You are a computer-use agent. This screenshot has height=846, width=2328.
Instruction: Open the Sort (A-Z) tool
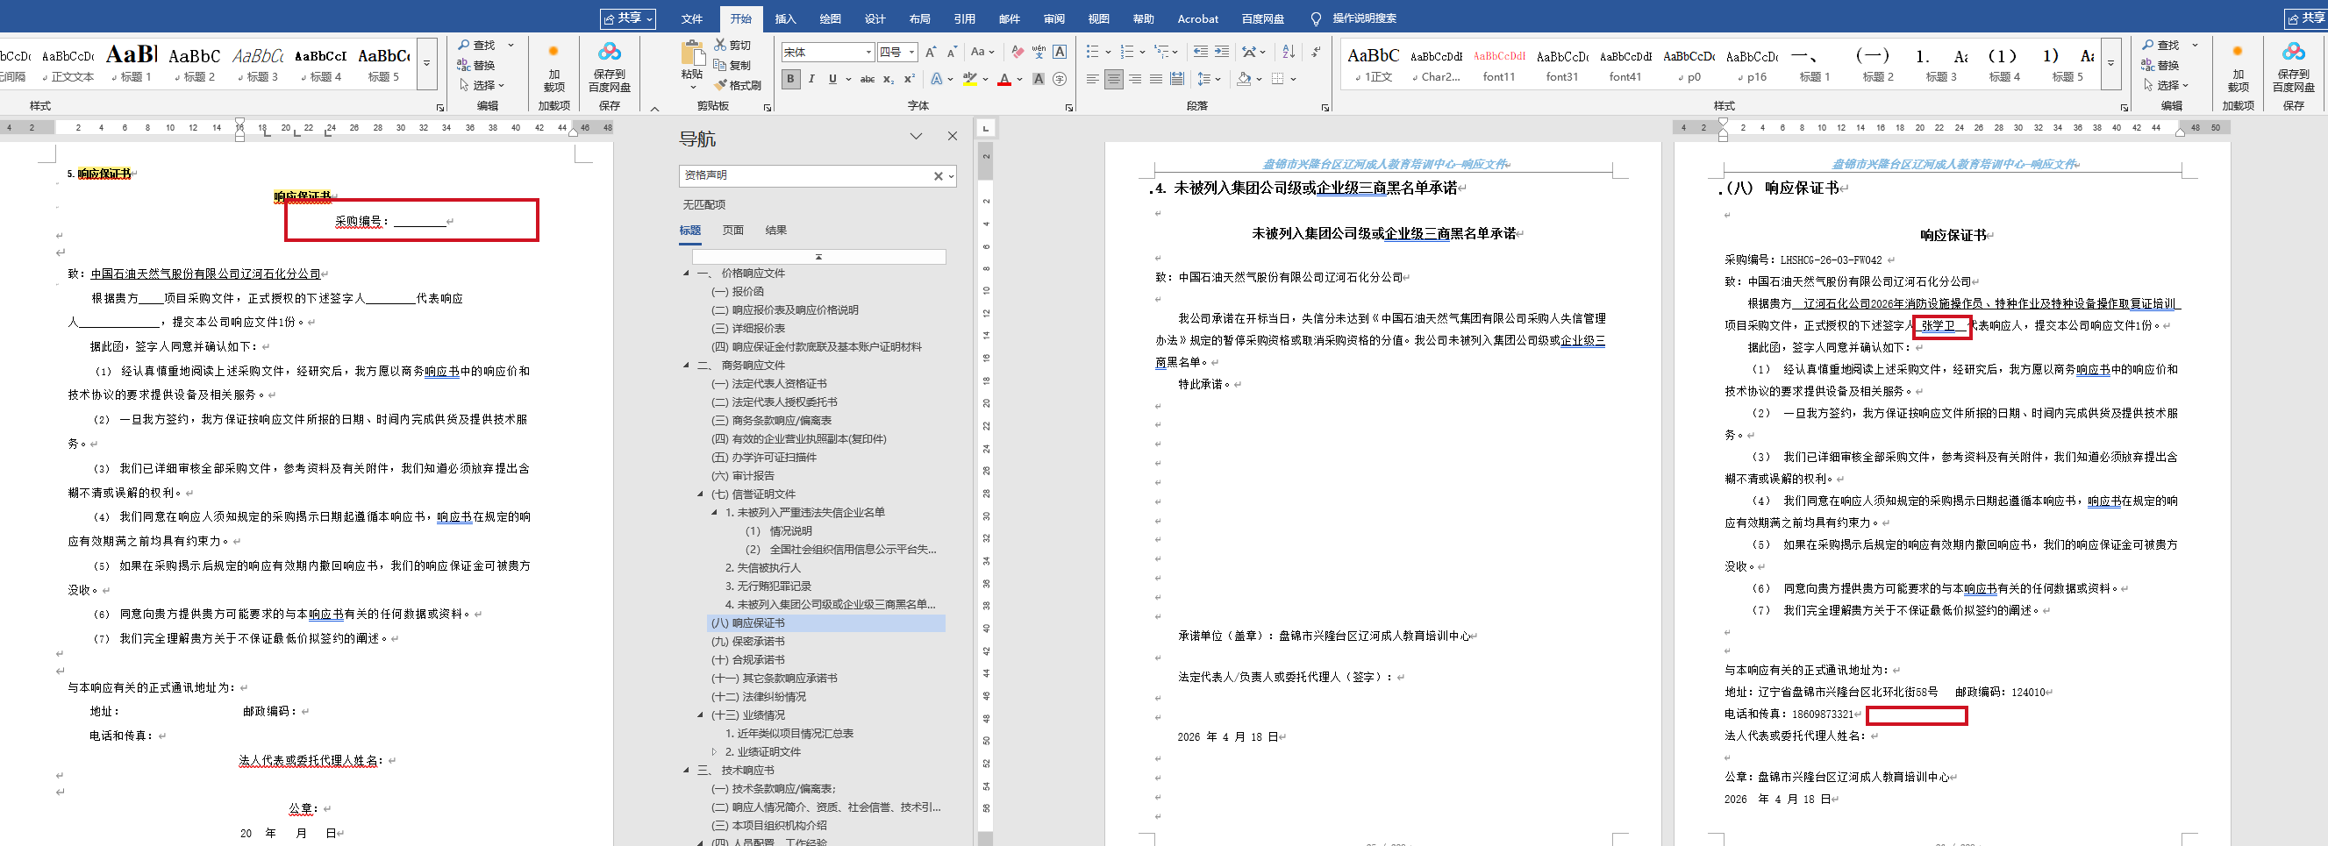click(x=1289, y=53)
